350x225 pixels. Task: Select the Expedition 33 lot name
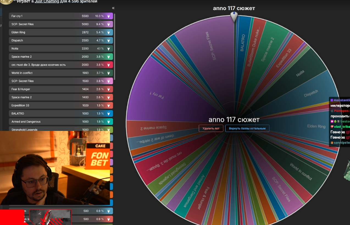click(20, 105)
